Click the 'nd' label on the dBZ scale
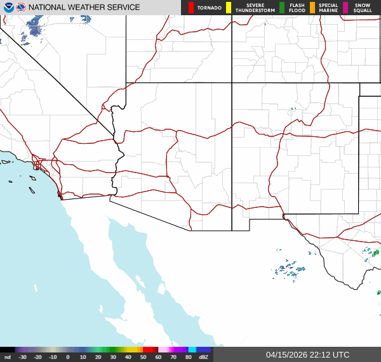The width and height of the screenshot is (381, 362). [x=8, y=357]
